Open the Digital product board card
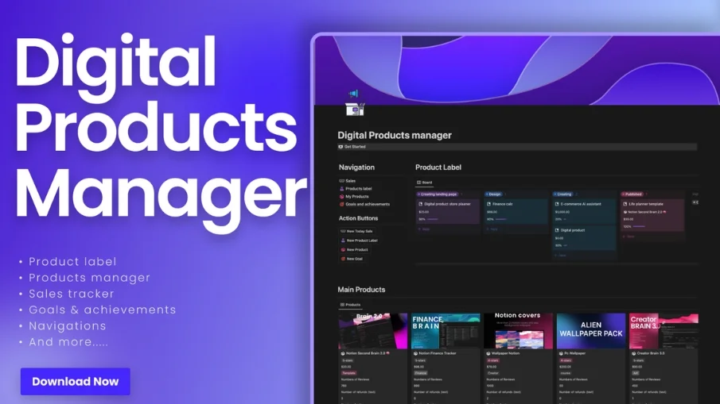This screenshot has height=404, width=720. click(584, 238)
